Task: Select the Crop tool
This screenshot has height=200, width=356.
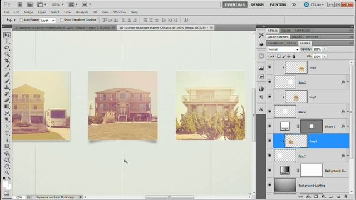Action: (x=7, y=61)
